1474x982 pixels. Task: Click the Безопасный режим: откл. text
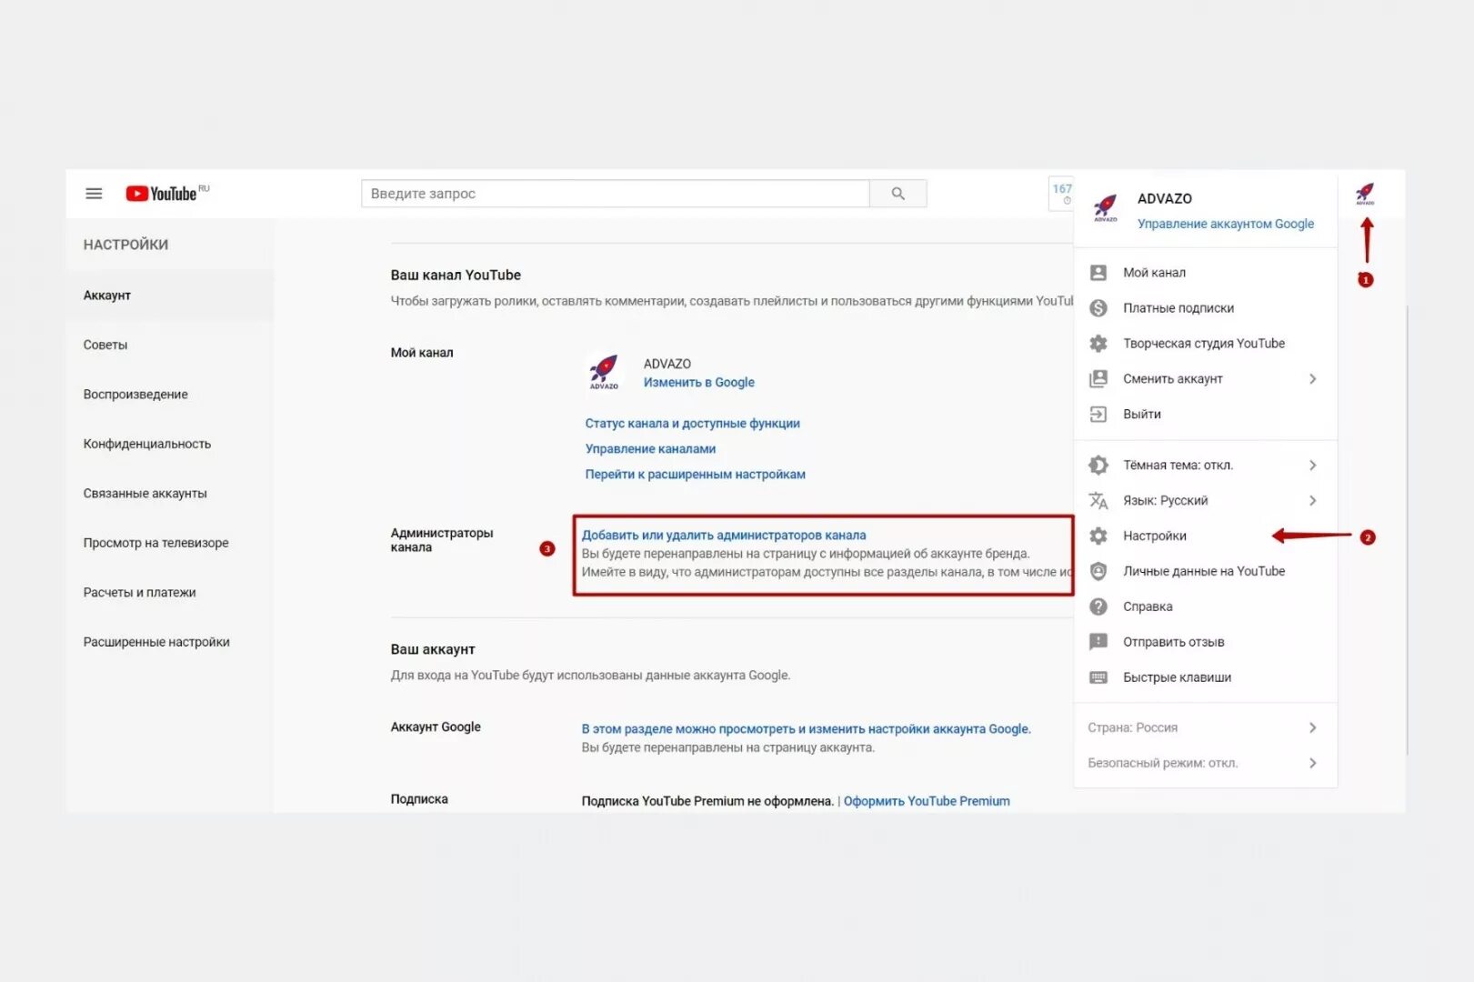1162,764
